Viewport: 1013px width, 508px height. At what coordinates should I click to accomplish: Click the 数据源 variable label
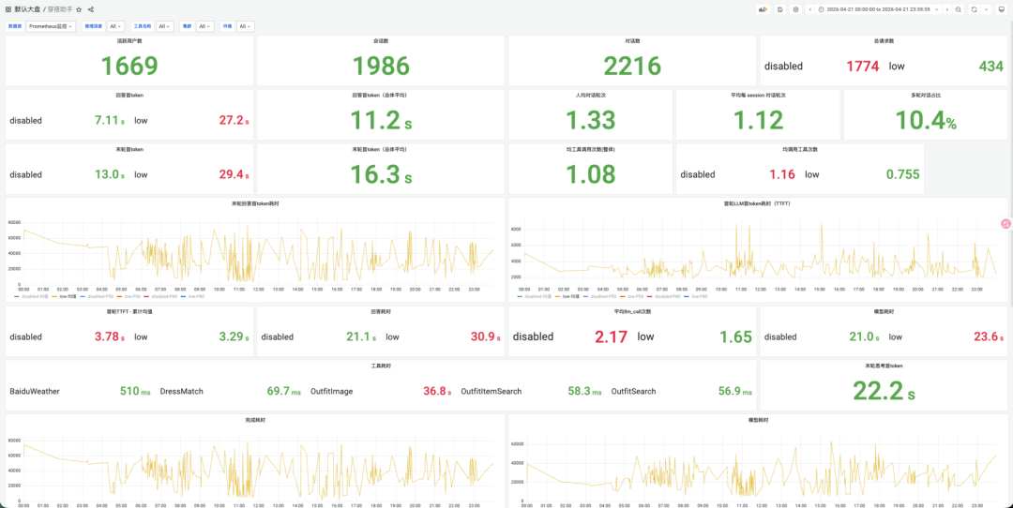14,26
